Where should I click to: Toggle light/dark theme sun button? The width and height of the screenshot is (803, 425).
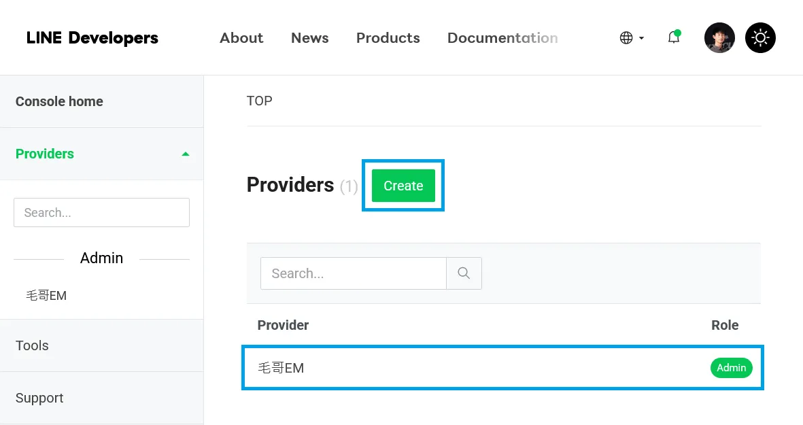coord(760,38)
